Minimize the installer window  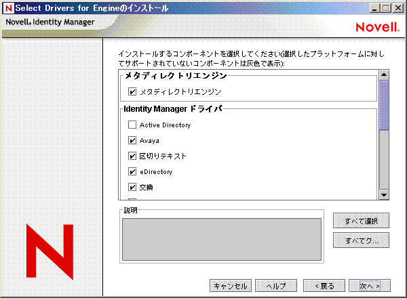coord(374,8)
